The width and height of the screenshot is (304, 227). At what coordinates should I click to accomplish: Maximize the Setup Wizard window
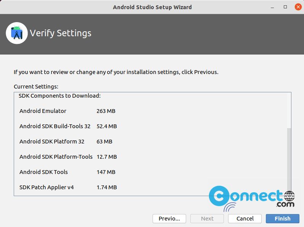285,7
